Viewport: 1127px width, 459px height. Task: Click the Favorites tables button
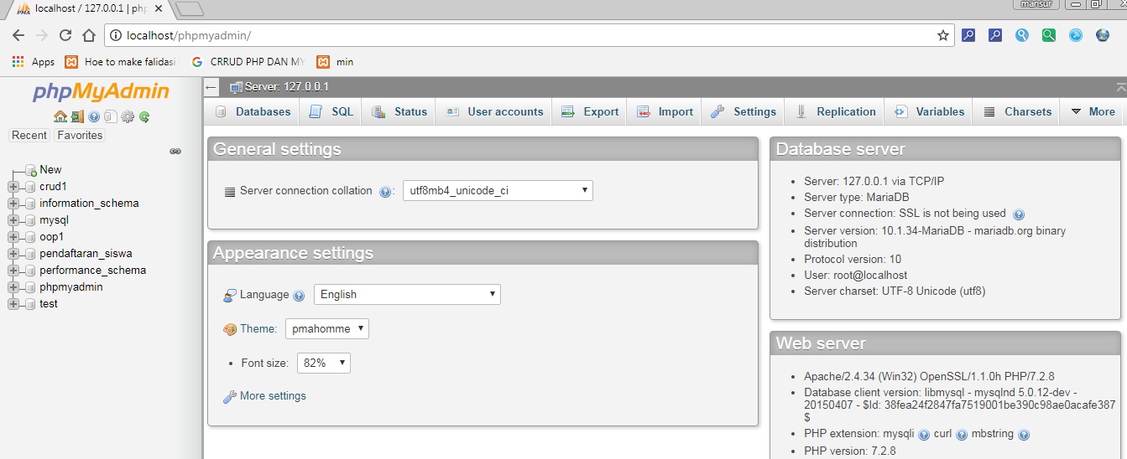click(x=80, y=135)
